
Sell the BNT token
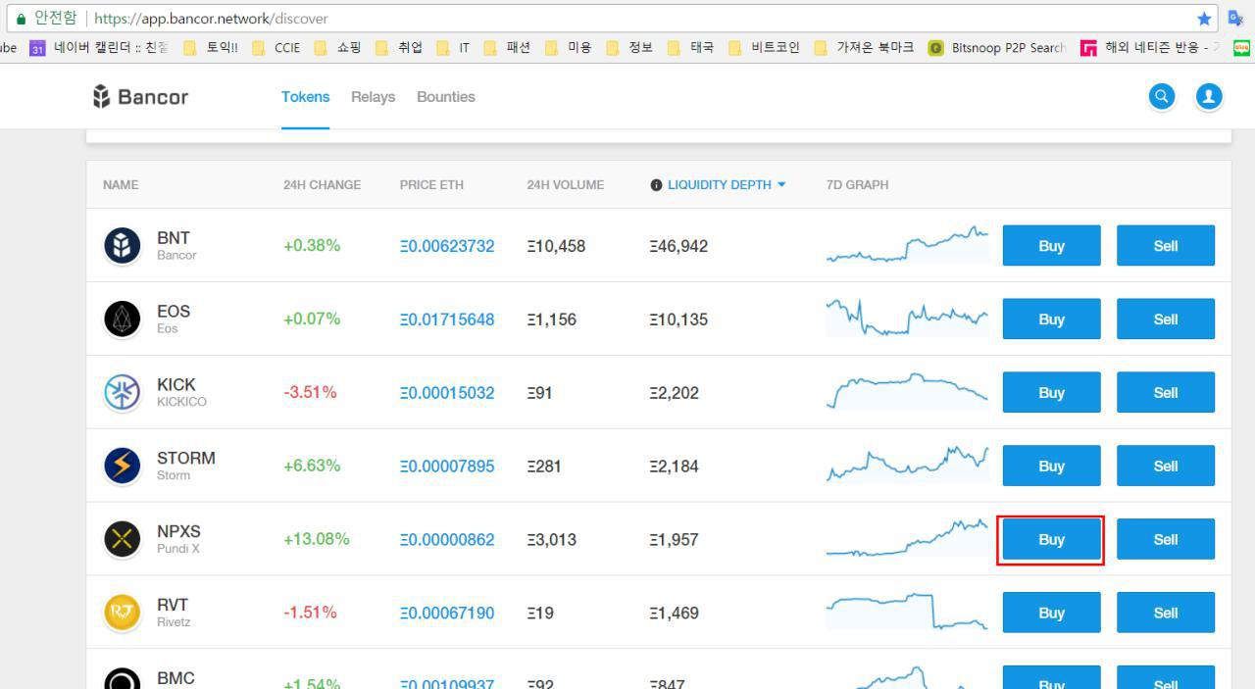[1166, 245]
